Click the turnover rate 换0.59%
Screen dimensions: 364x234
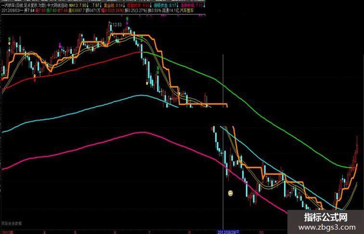(x=154, y=10)
